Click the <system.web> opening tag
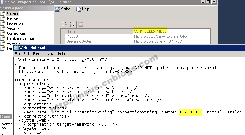The width and height of the screenshot is (245, 135). click(34, 120)
